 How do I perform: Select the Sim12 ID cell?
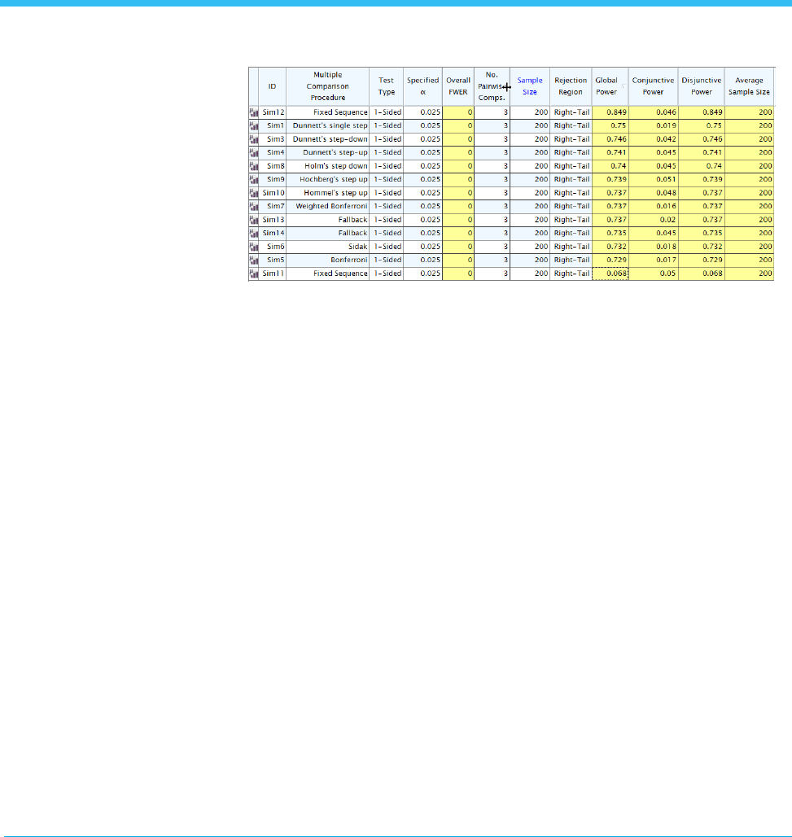(x=272, y=112)
